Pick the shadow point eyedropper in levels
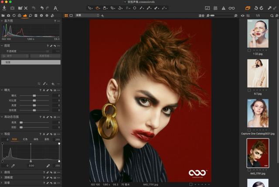Image resolution: width=279 pixels, height=187 pixels. click(13, 166)
